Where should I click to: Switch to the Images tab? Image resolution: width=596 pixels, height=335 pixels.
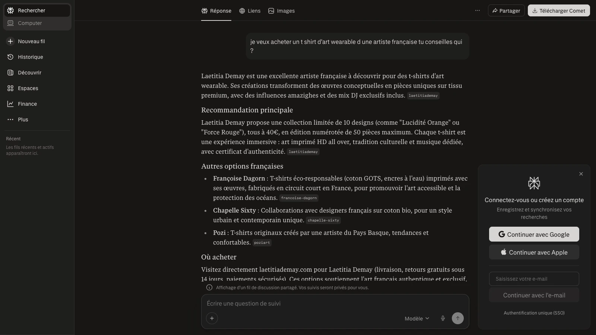click(x=282, y=11)
